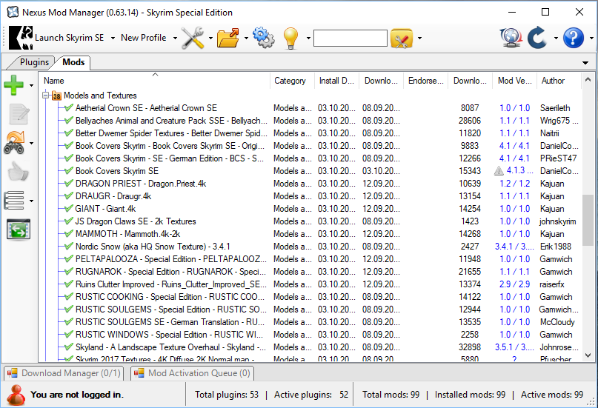The width and height of the screenshot is (598, 408).
Task: Click the search text field in toolbar
Action: (x=350, y=38)
